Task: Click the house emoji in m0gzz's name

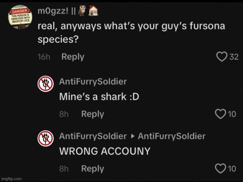Action: tap(93, 11)
